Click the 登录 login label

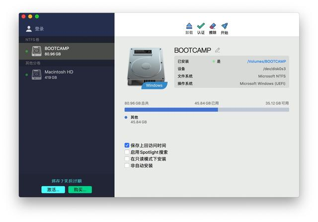39,29
